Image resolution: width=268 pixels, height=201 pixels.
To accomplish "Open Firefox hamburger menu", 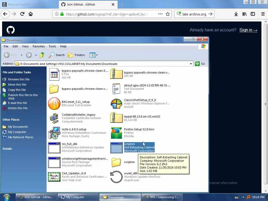I will pyautogui.click(x=263, y=14).
